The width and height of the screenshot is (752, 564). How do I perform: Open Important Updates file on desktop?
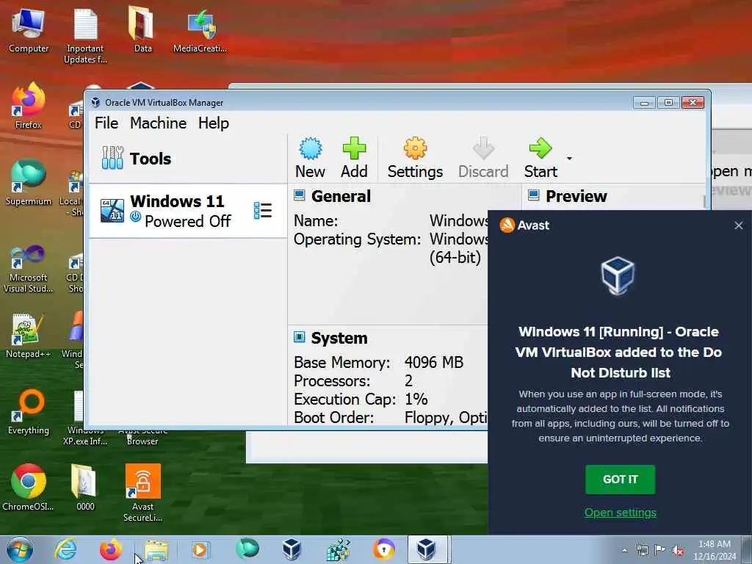pyautogui.click(x=85, y=36)
